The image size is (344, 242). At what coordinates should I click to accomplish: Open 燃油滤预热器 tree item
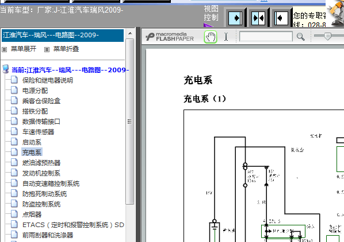tap(41, 163)
